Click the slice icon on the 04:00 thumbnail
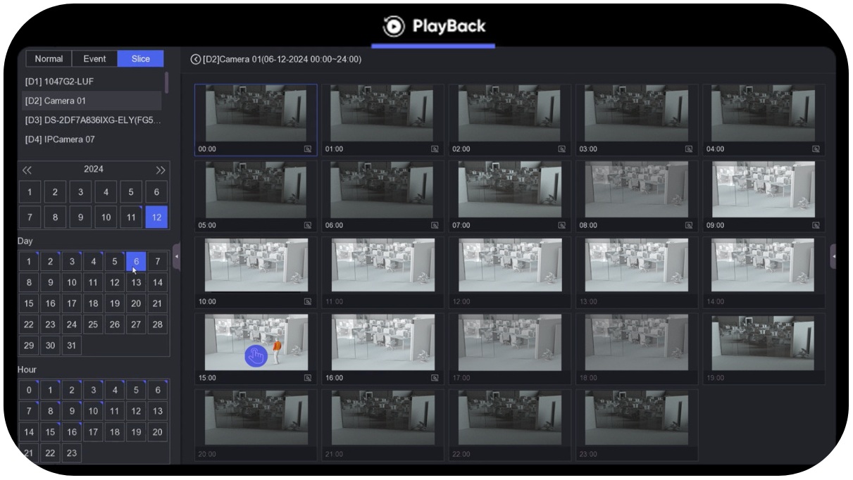This screenshot has height=480, width=853. [x=815, y=149]
